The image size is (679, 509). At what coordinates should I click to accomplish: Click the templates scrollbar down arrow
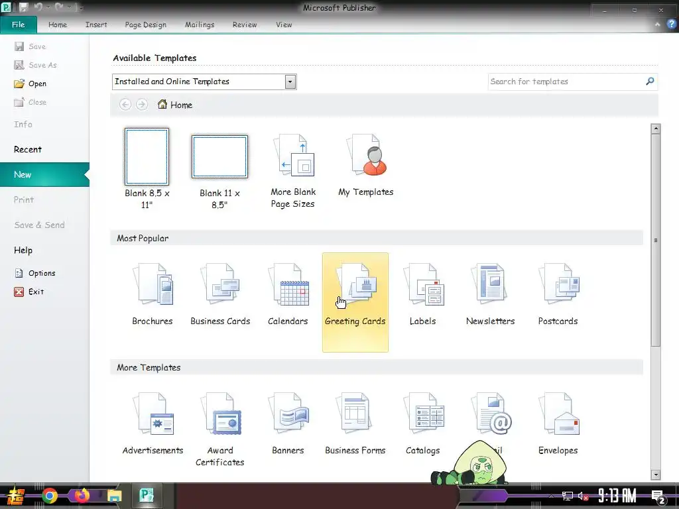tap(656, 475)
